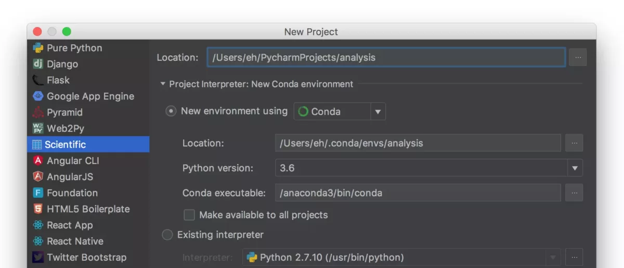This screenshot has height=268, width=624.
Task: Click the React App atom icon
Action: tap(38, 225)
